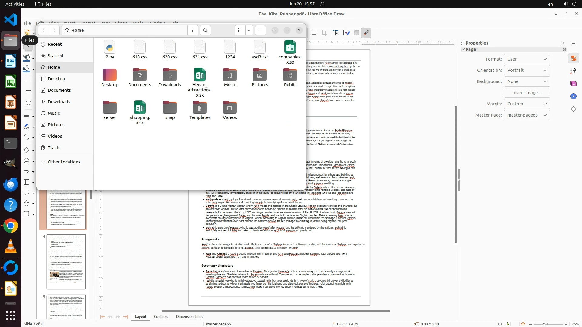This screenshot has height=327, width=582.
Task: Toggle Show Draw Functions brush icon
Action: coord(366,33)
